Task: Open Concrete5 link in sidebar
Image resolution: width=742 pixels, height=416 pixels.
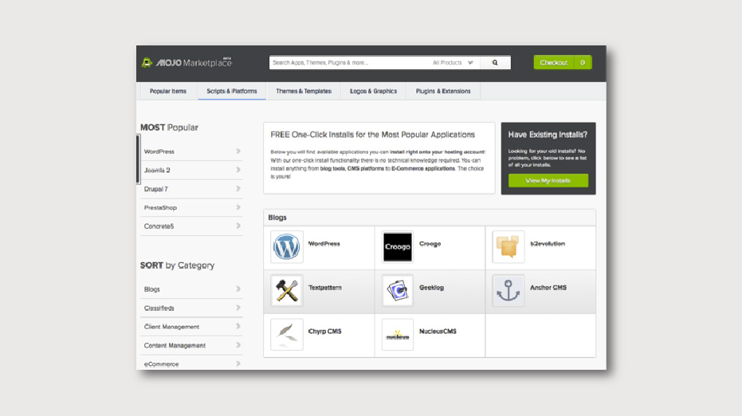Action: (159, 226)
